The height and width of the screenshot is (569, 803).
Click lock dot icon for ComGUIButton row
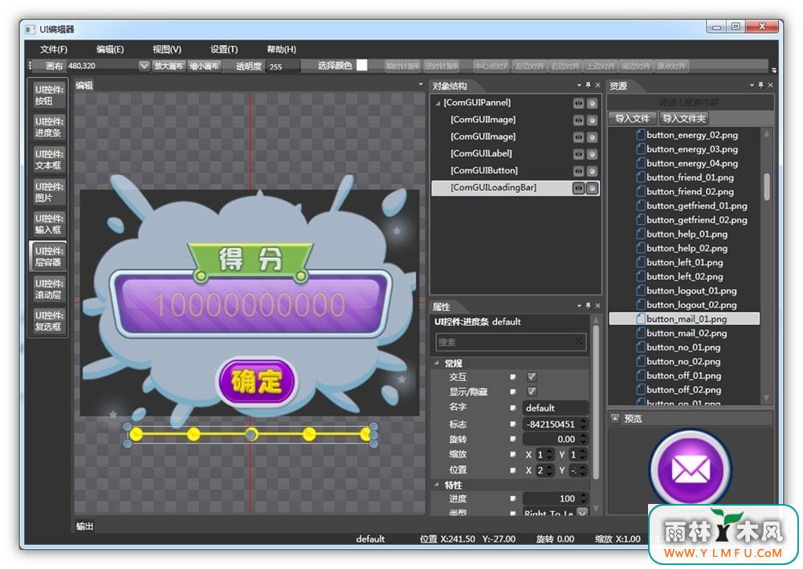coord(592,171)
